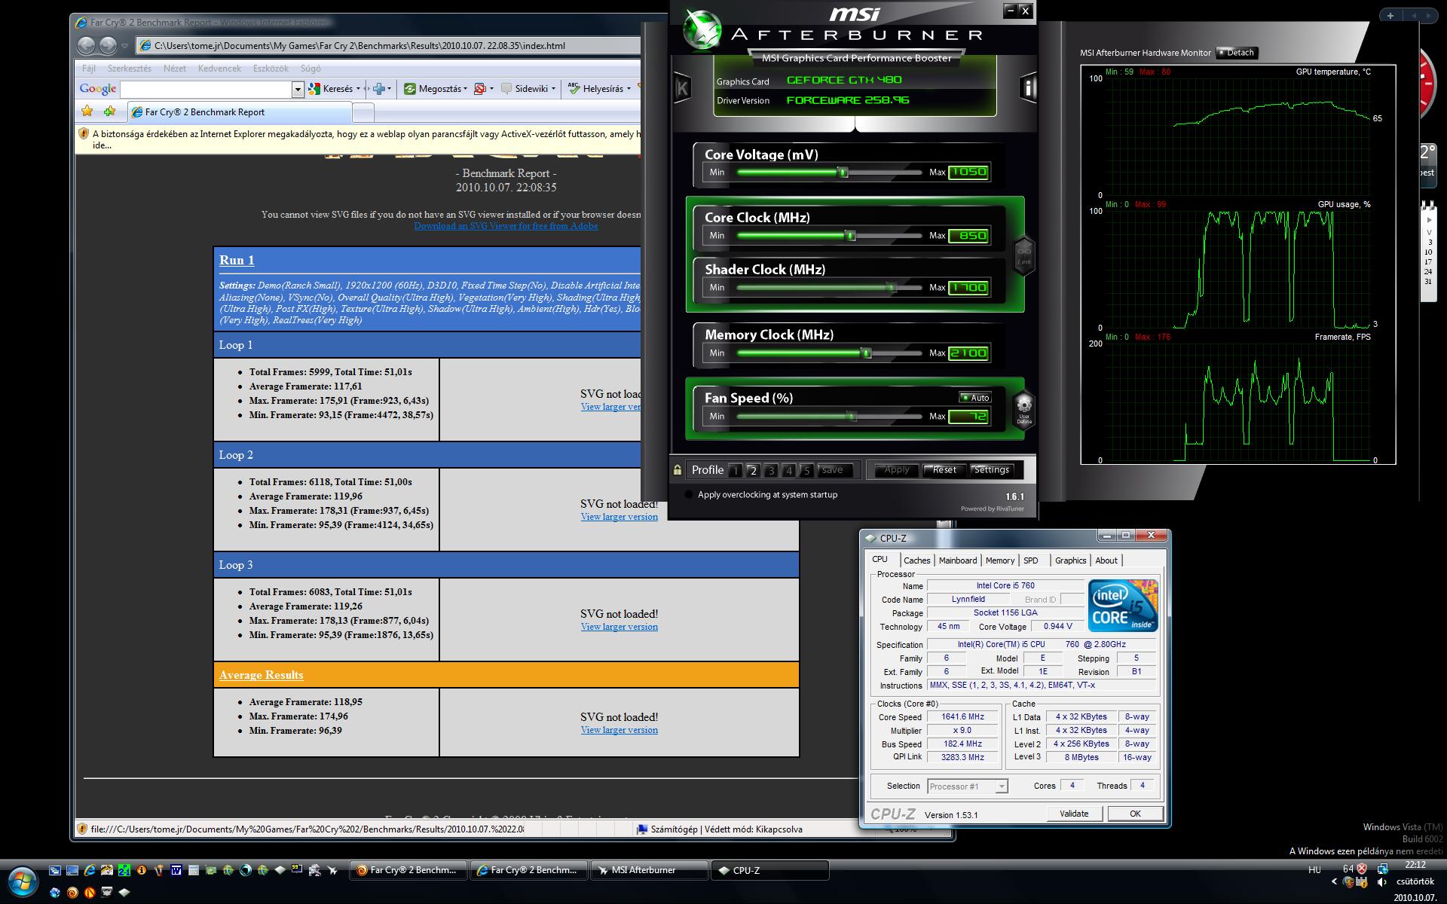Image resolution: width=1447 pixels, height=904 pixels.
Task: Click the Memory Clock slider thumb
Action: click(867, 353)
